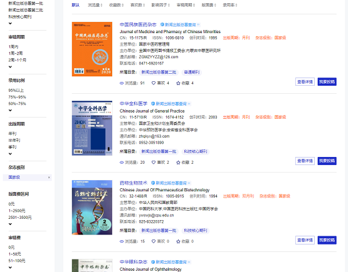Screen dimensions: 348x272
Task: Click 我要投稿 button for 中华全科医学
Action: (327, 161)
